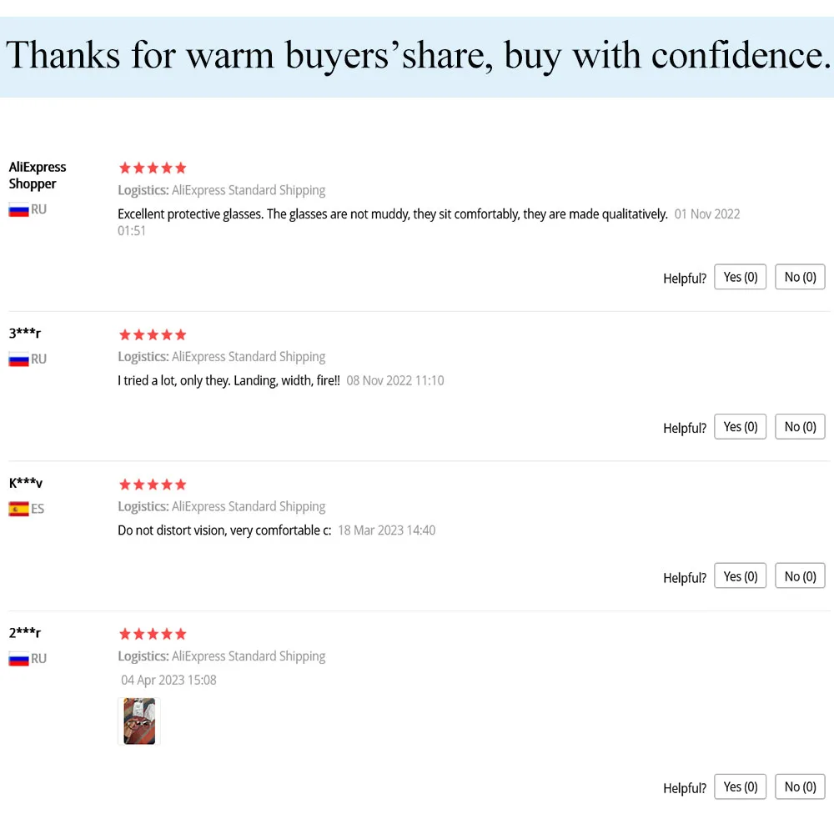Click the Russian flag under AliExpress Shopper
Screen dimensions: 834x834
18,210
